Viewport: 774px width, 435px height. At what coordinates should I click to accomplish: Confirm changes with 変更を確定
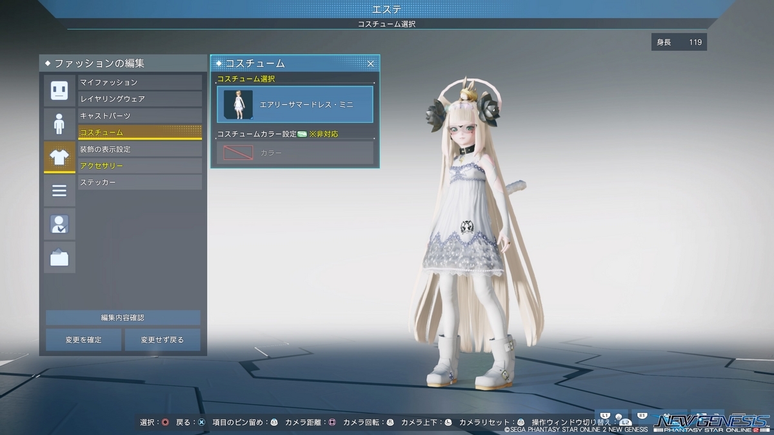click(x=83, y=340)
